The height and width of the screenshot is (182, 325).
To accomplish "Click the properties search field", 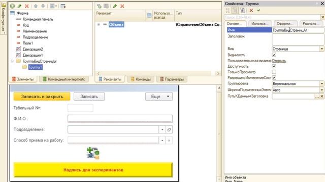I will coord(272,17).
